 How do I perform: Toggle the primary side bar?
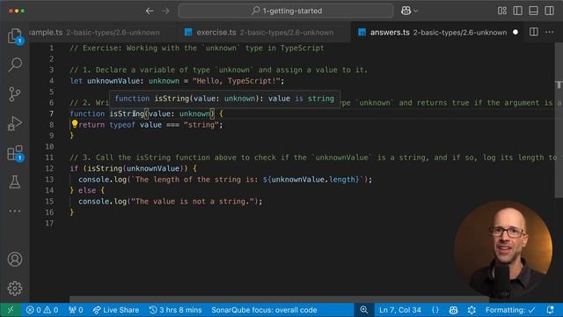[x=518, y=11]
